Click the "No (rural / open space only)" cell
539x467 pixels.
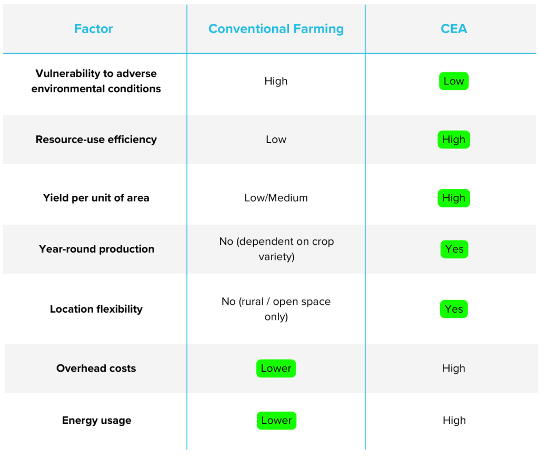coord(276,309)
